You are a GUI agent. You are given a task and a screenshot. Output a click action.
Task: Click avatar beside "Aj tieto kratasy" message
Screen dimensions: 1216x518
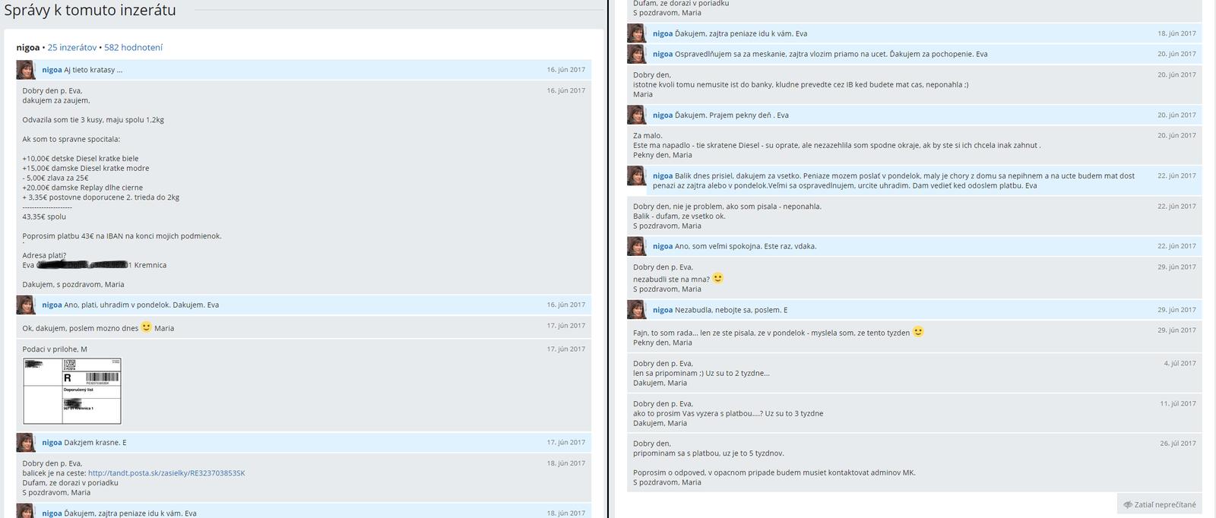pos(26,70)
